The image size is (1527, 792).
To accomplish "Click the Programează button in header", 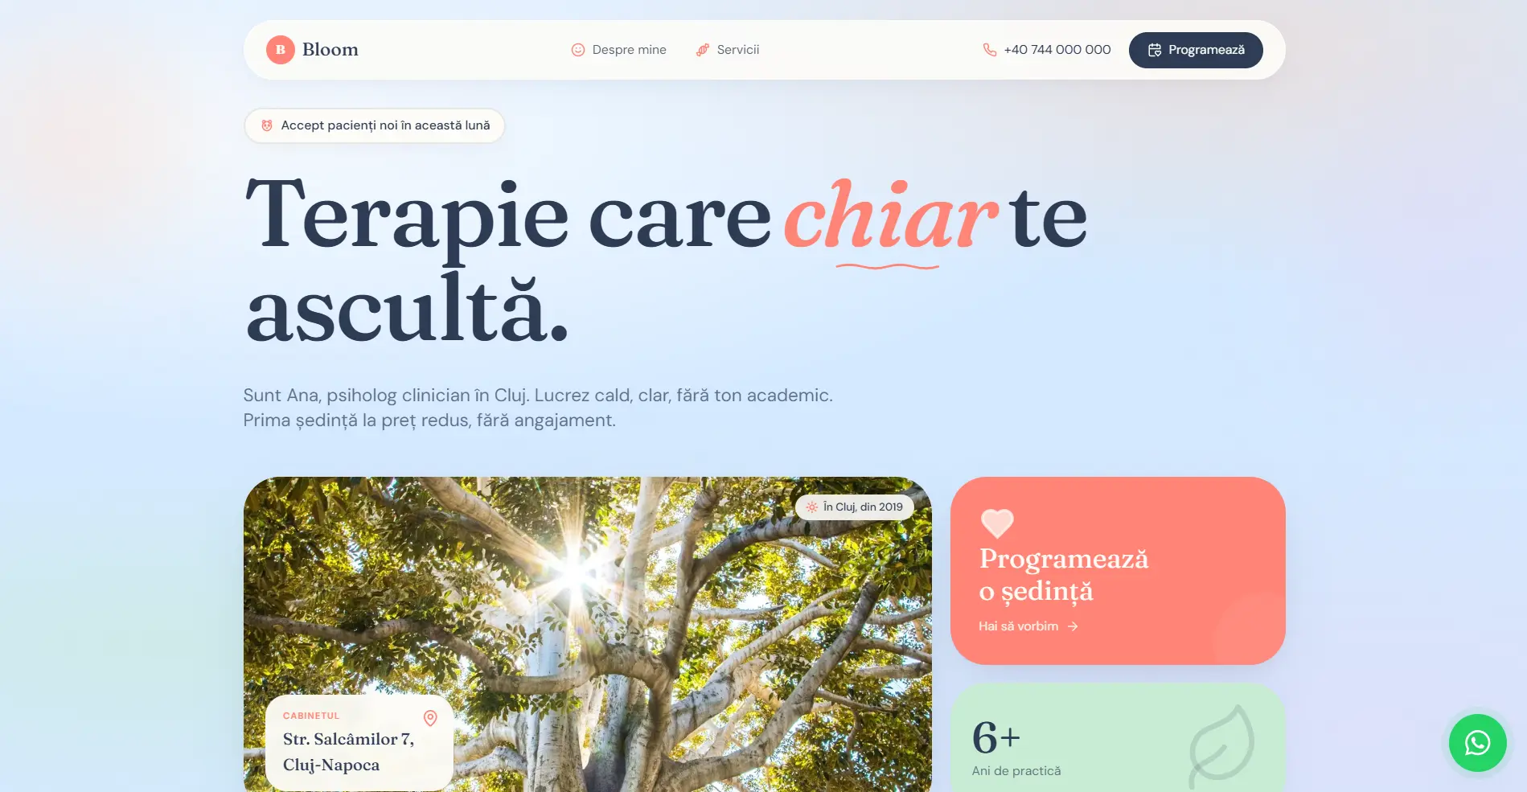I will pos(1196,50).
